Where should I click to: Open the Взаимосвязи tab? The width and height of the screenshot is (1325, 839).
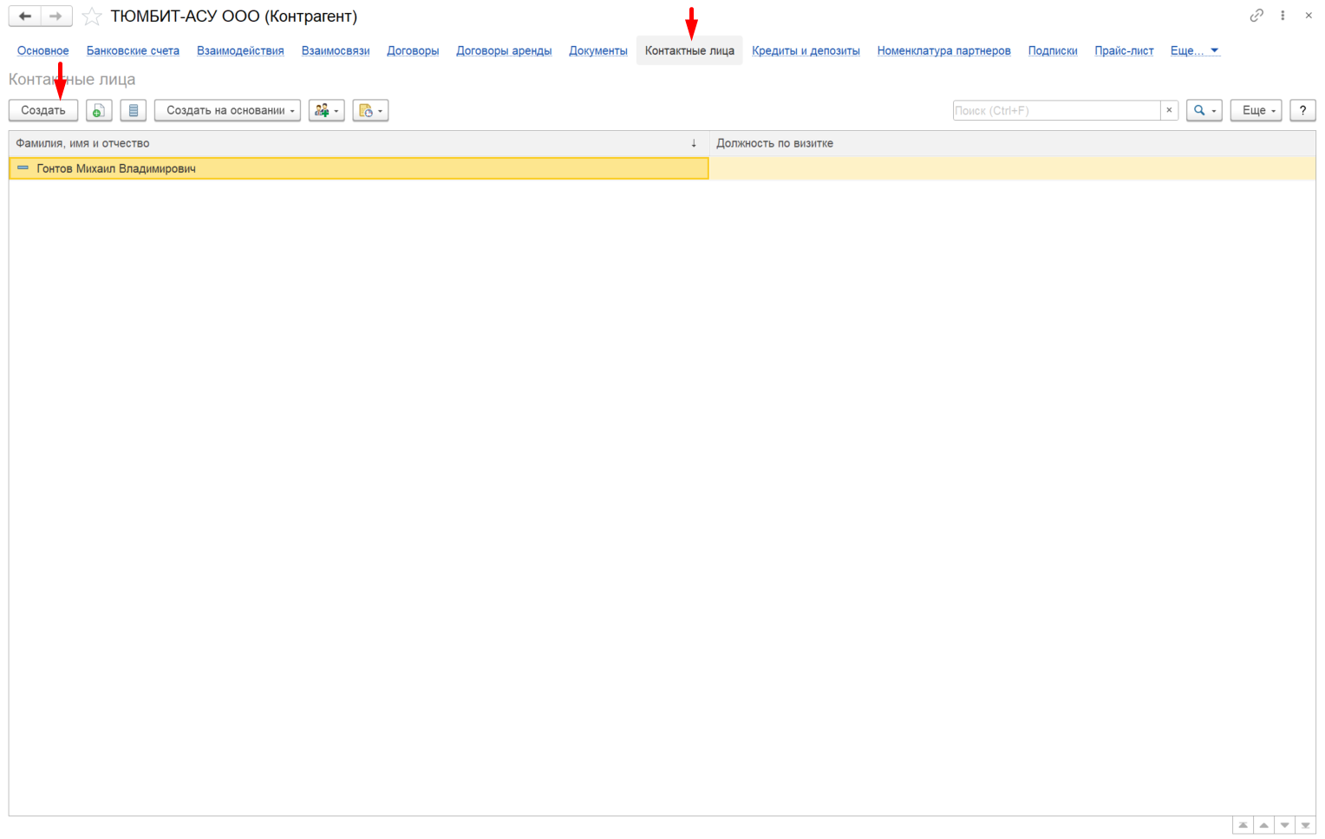[336, 50]
